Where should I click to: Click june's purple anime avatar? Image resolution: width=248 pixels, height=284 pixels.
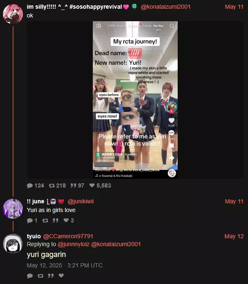[13, 209]
